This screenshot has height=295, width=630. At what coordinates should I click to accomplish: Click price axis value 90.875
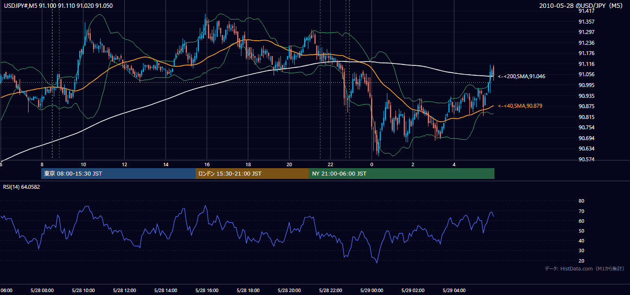click(587, 106)
